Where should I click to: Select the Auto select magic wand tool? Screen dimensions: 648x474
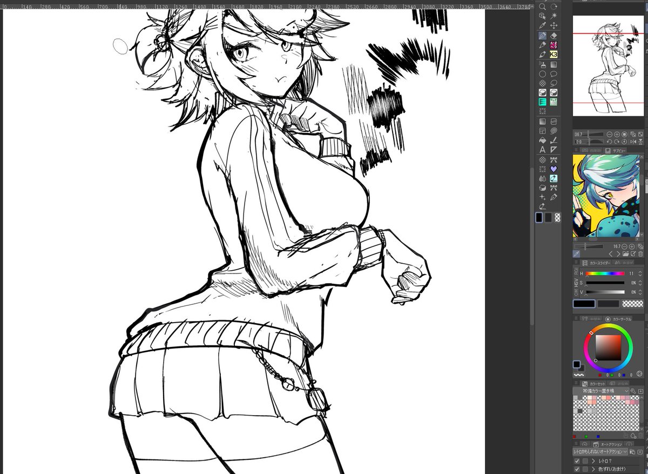point(553,16)
